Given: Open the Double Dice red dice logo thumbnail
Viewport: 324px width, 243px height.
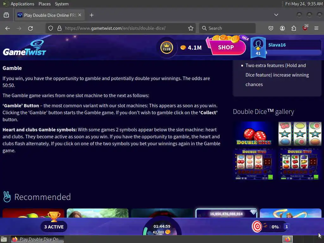Looking at the screenshot, I should coord(254,134).
